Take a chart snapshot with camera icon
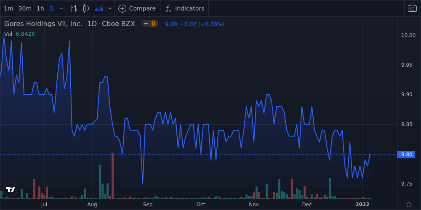Viewport: 421px width, 210px height. pyautogui.click(x=413, y=8)
